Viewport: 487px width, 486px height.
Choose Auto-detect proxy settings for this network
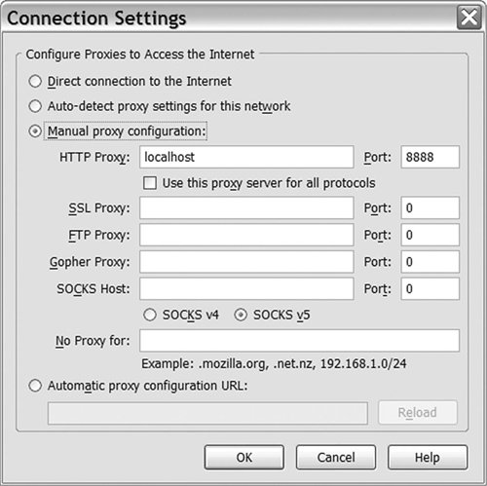coord(35,106)
